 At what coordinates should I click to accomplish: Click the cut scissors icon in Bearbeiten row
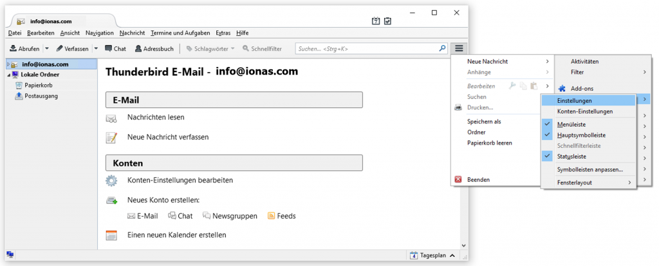[512, 86]
